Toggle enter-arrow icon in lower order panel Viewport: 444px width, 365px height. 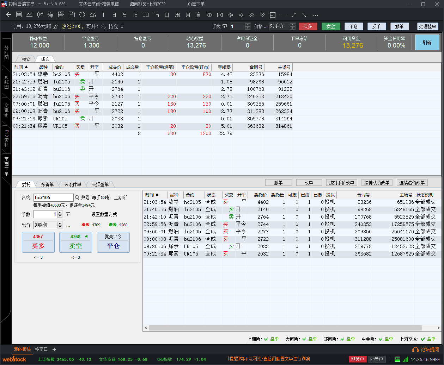(68, 214)
